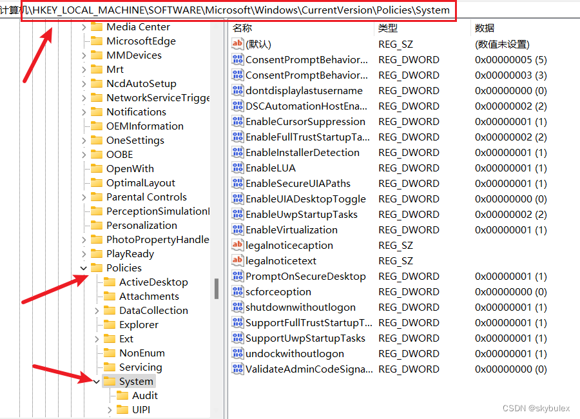Expand the Media Center key

(84, 27)
